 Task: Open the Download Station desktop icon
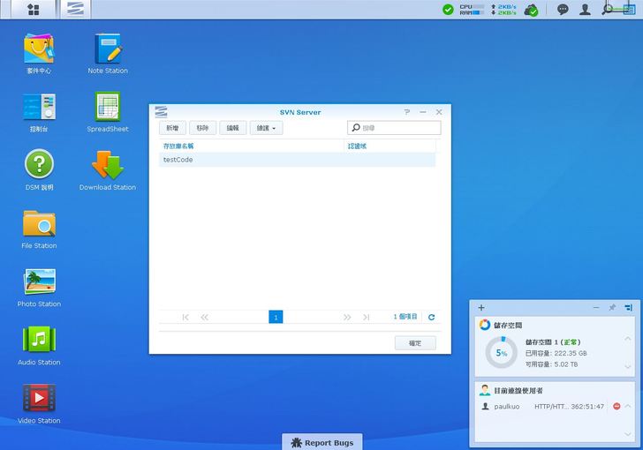point(108,166)
